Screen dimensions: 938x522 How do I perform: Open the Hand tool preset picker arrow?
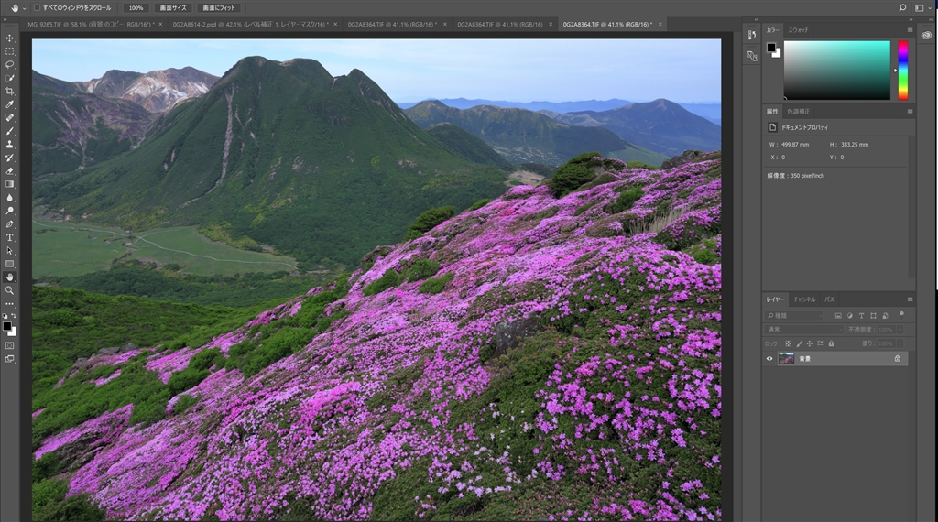(24, 7)
